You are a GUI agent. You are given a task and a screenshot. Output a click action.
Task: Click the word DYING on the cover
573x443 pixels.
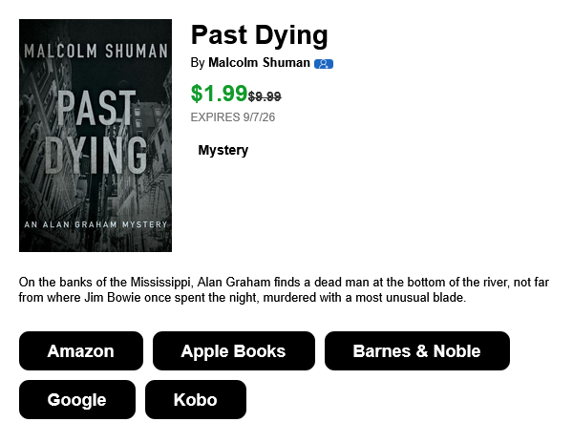coord(95,156)
